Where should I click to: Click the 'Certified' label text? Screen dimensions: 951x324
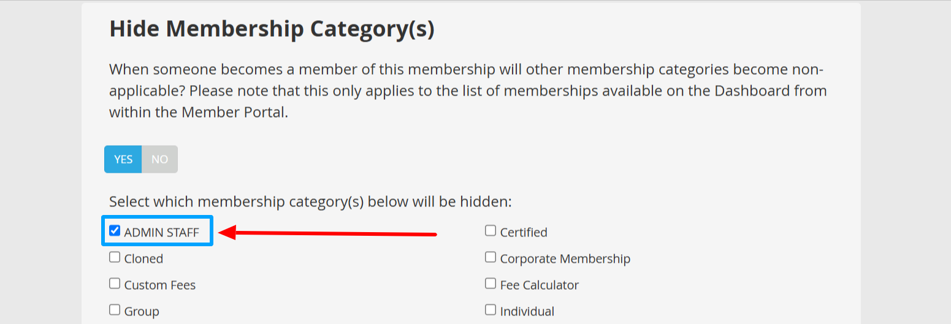523,233
